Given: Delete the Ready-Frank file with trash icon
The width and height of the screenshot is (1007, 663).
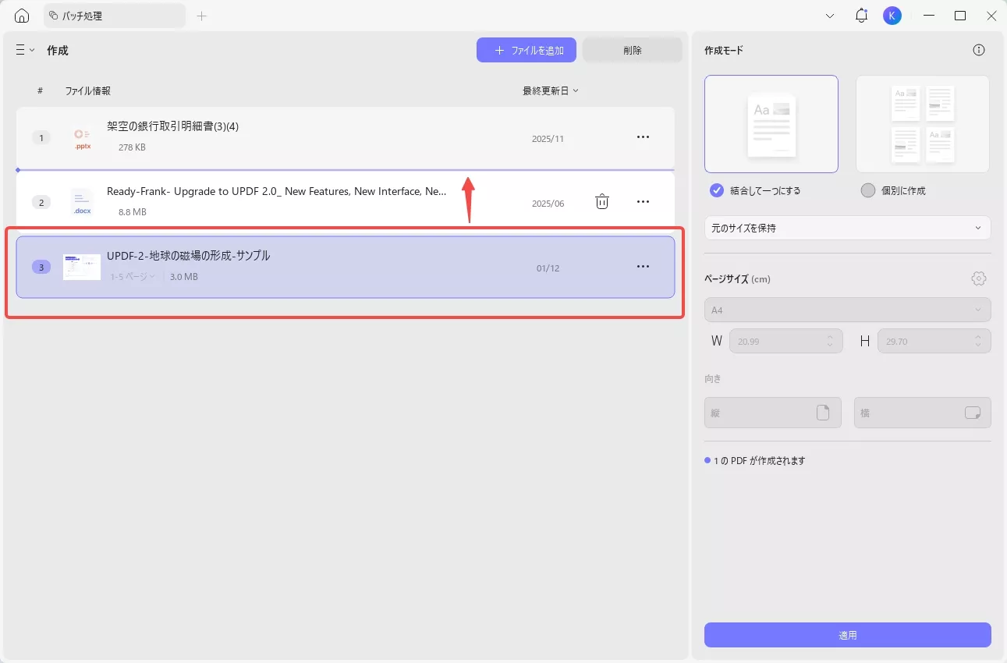Looking at the screenshot, I should click(602, 202).
